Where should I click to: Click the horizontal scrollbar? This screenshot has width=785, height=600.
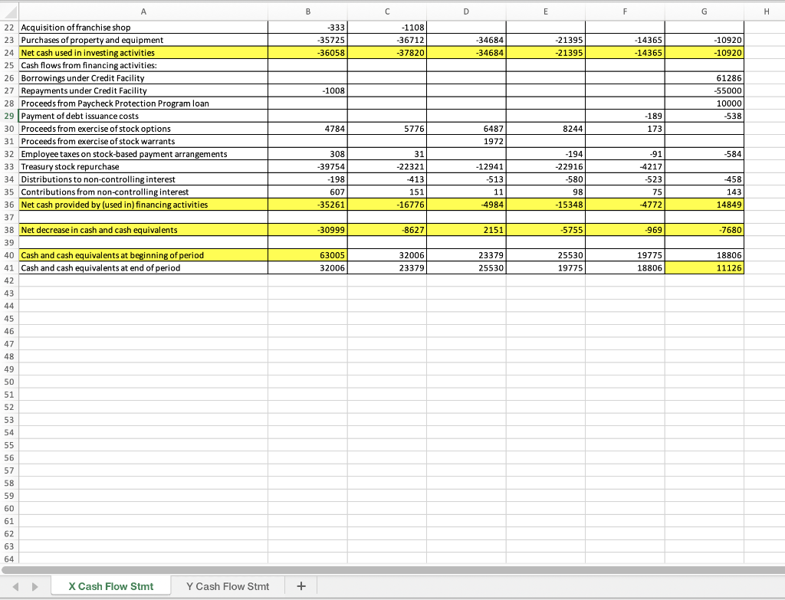pos(392,569)
